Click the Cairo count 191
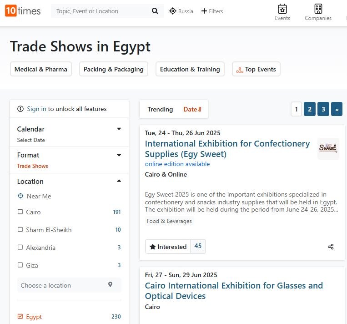Screen dimensions: 347x324 (x=117, y=212)
